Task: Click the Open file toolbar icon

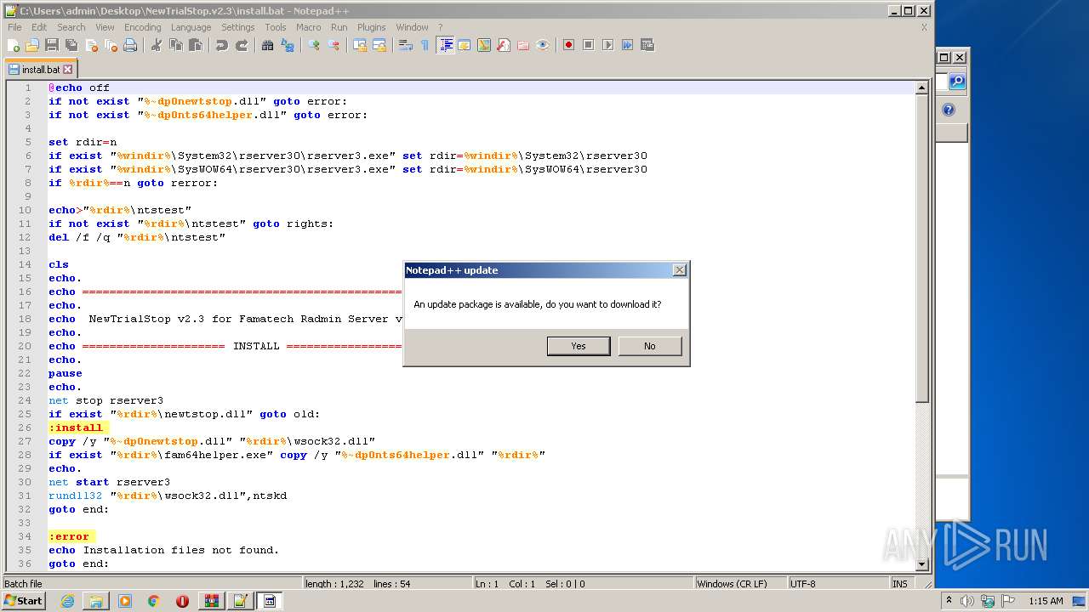Action: pos(32,45)
